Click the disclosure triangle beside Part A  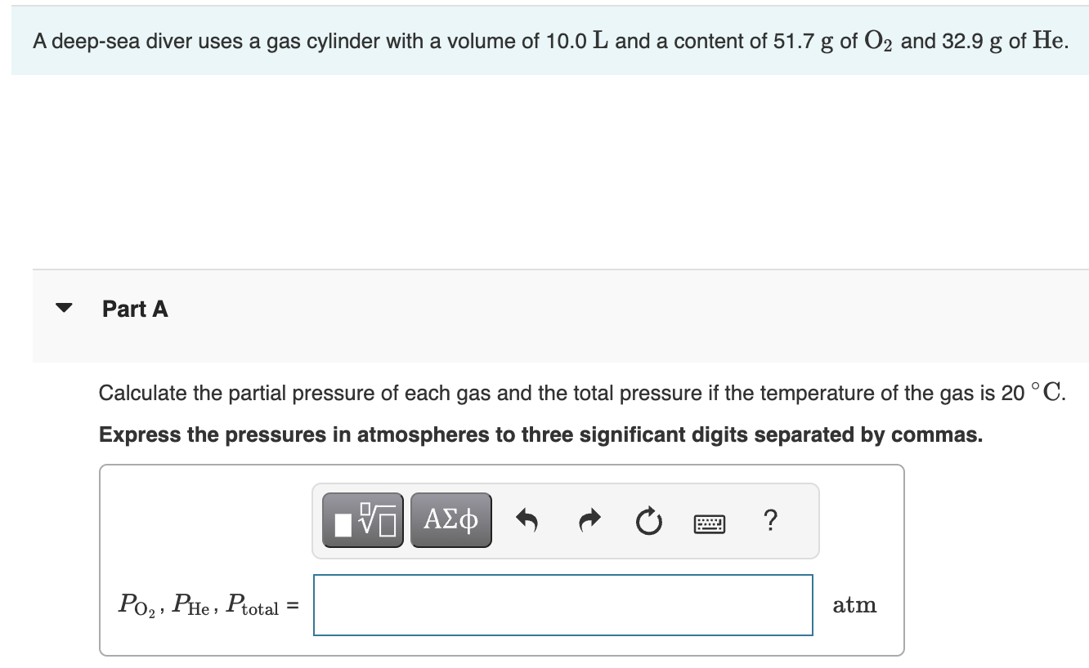[x=65, y=308]
